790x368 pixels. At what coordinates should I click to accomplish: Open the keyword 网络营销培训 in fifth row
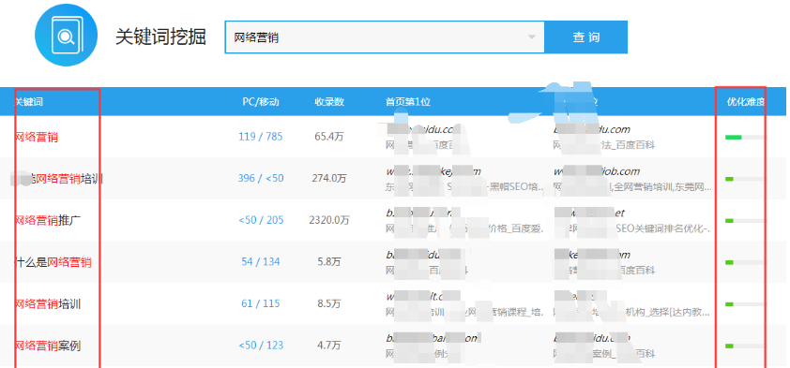(47, 304)
